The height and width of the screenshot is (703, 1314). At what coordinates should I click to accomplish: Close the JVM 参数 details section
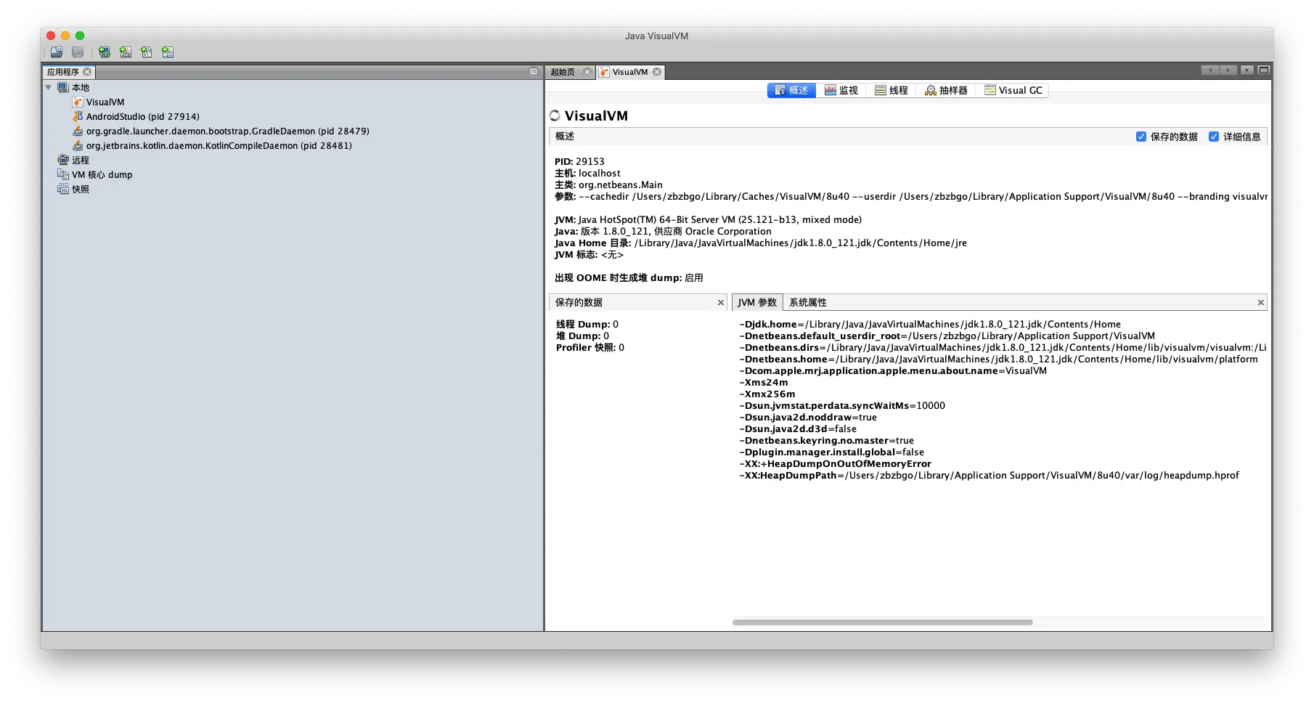click(1261, 303)
